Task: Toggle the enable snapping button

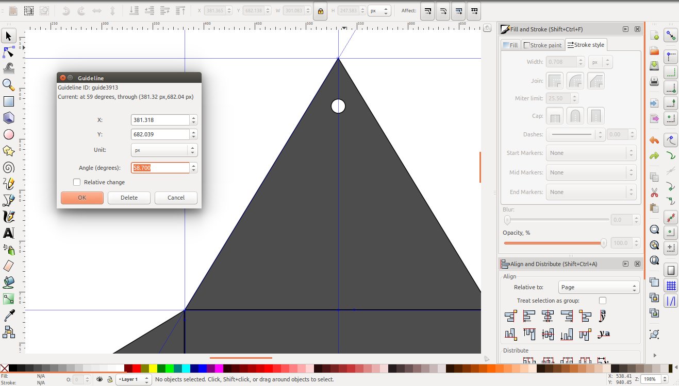Action: (671, 36)
